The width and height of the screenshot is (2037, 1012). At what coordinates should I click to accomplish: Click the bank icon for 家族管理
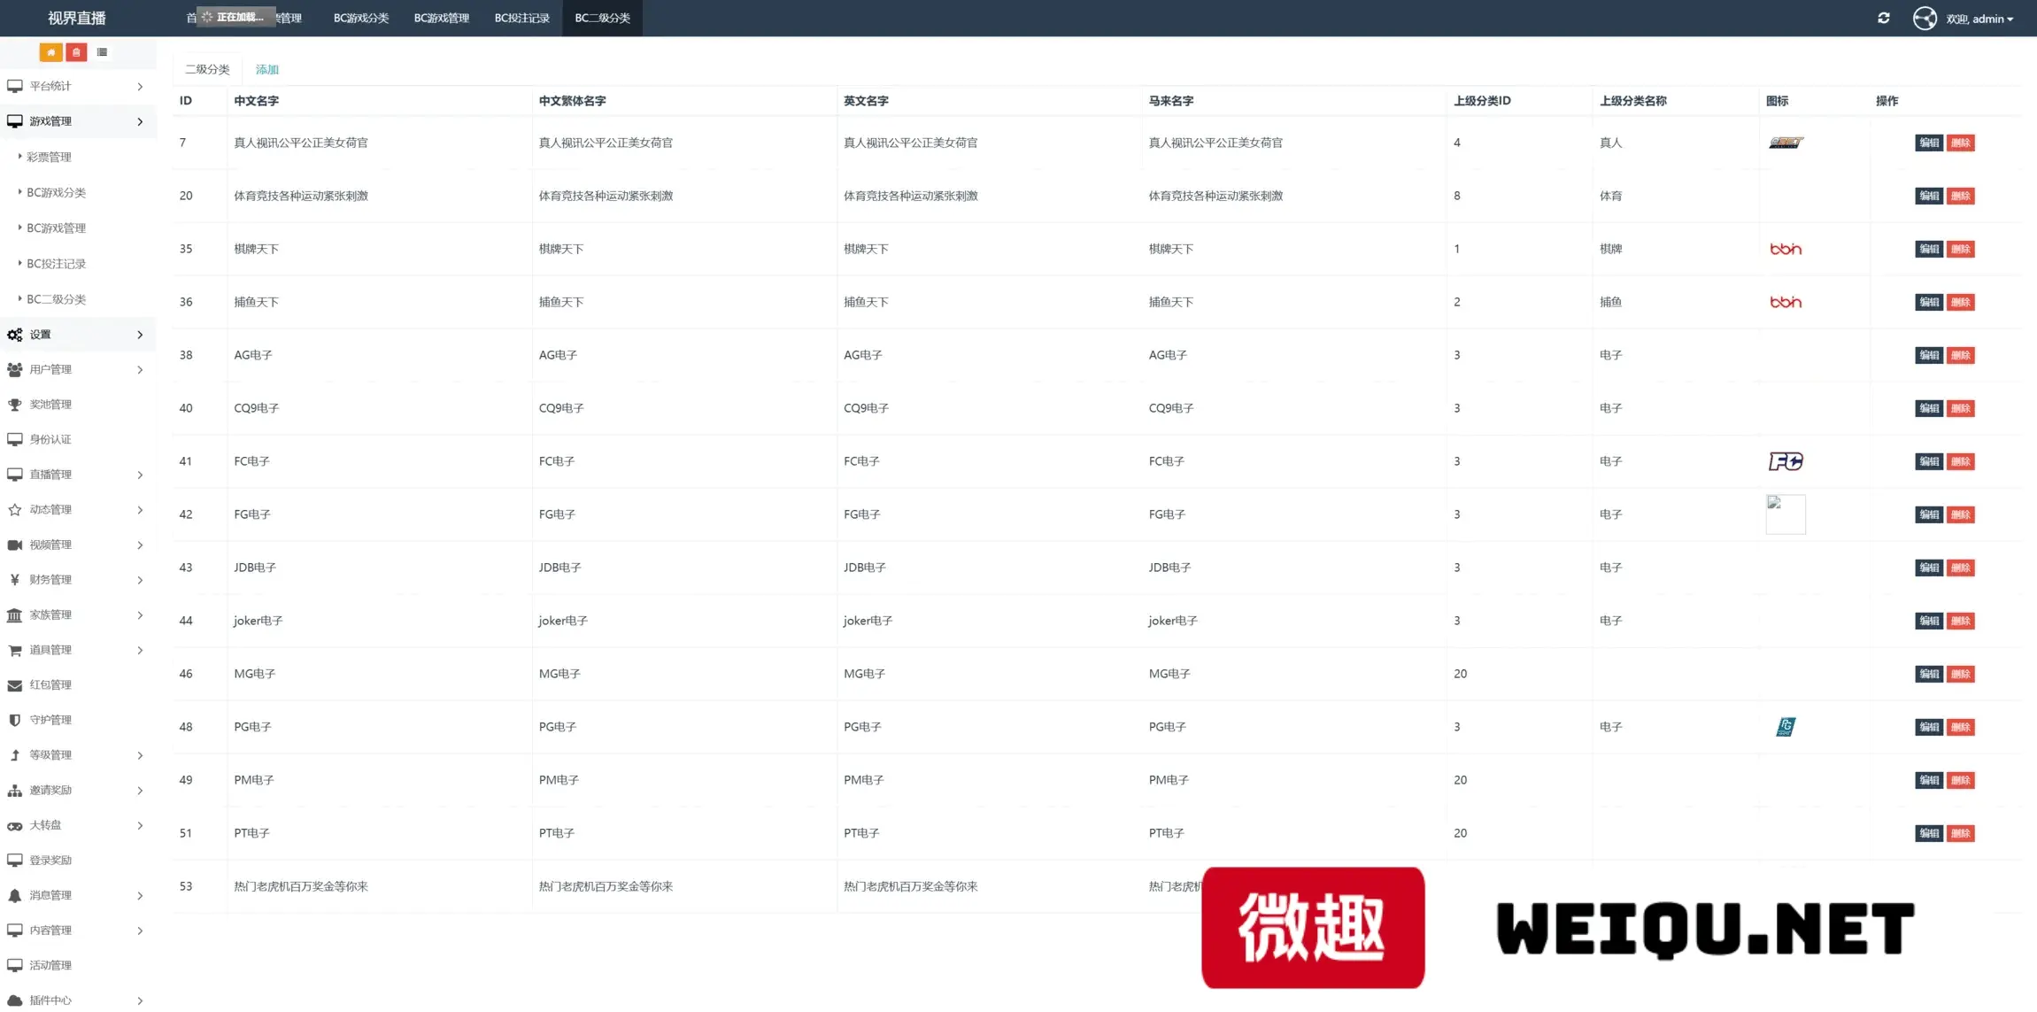15,614
